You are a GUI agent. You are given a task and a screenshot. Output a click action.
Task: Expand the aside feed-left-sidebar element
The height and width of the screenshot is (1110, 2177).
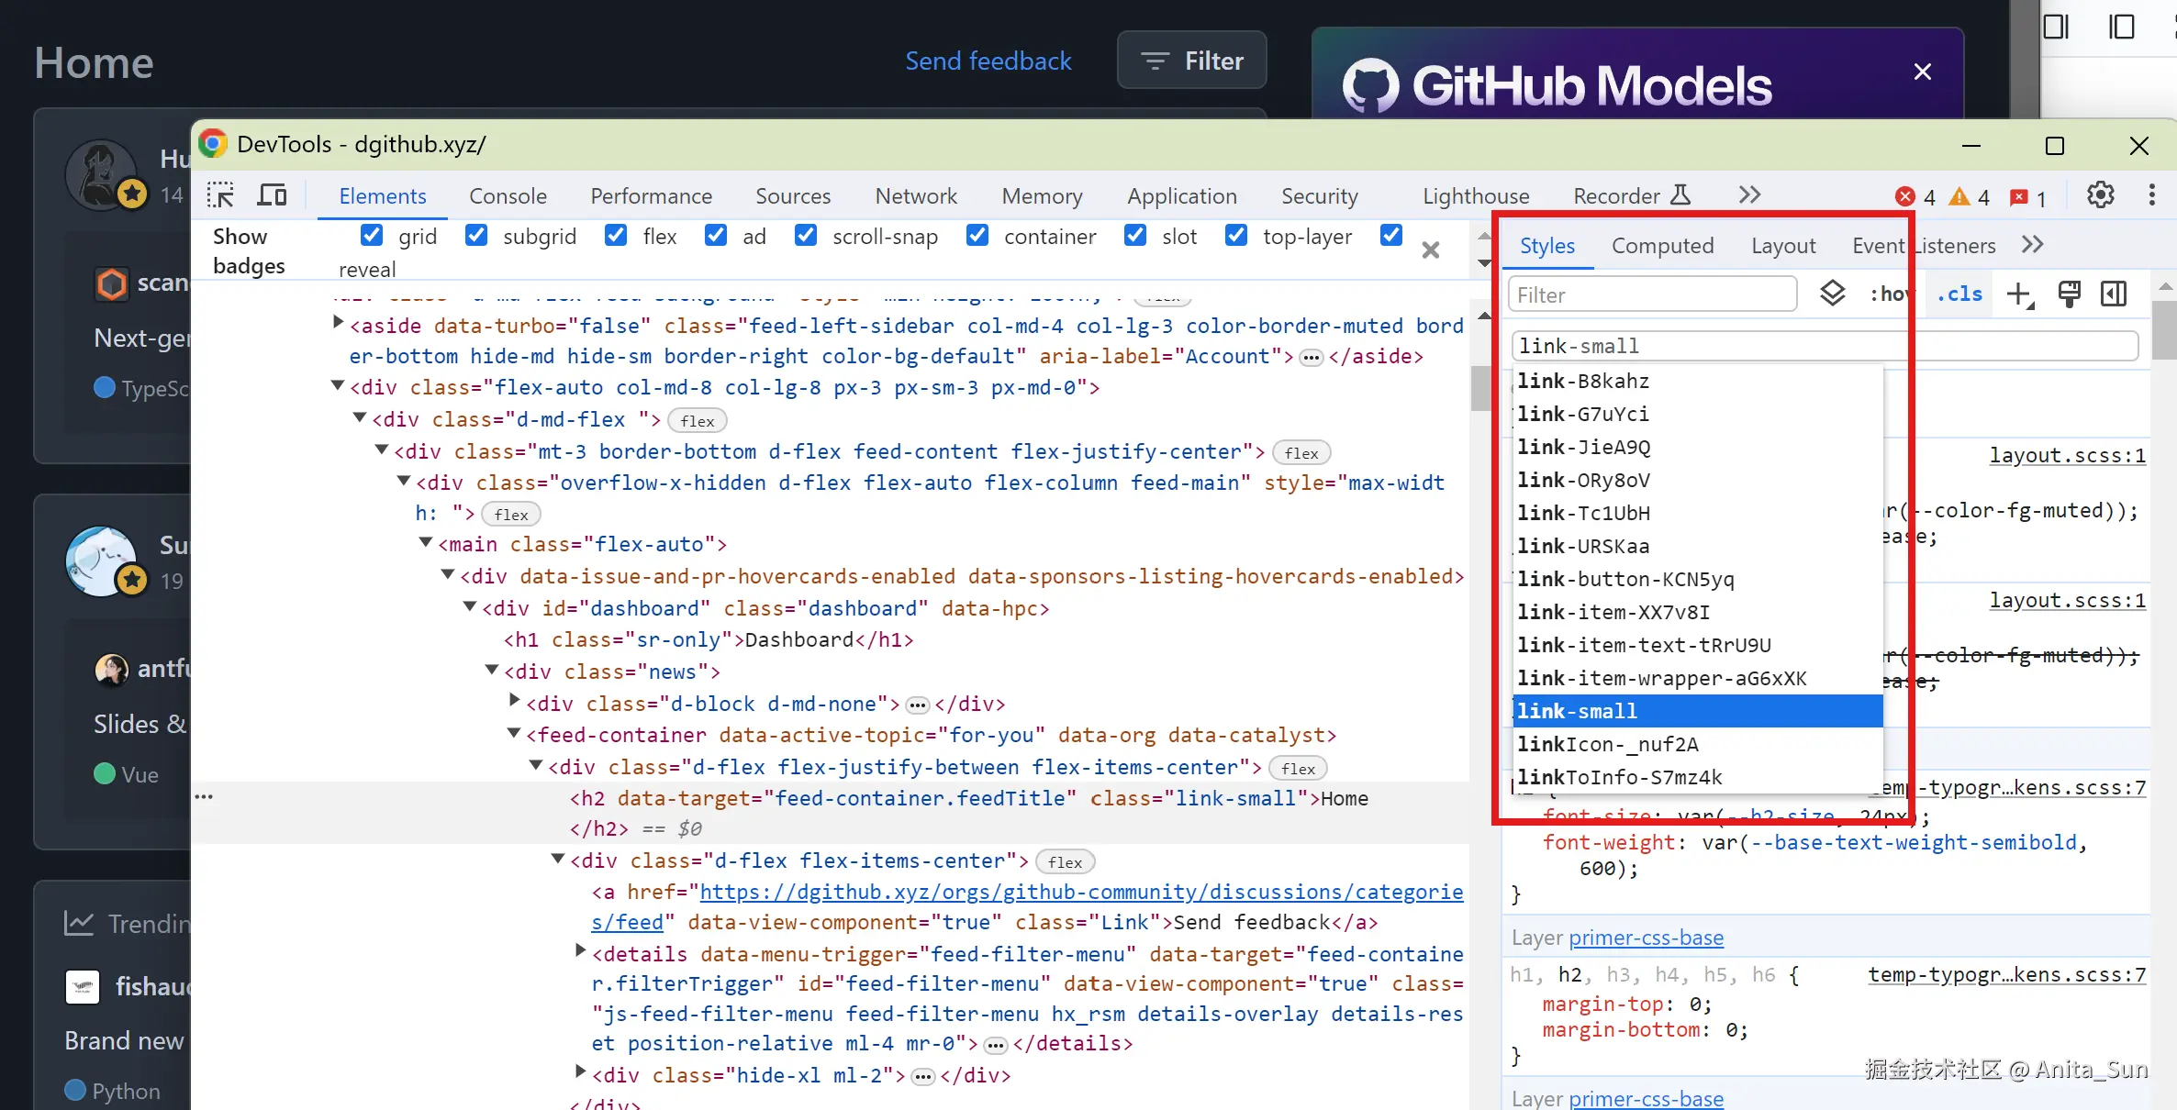338,323
